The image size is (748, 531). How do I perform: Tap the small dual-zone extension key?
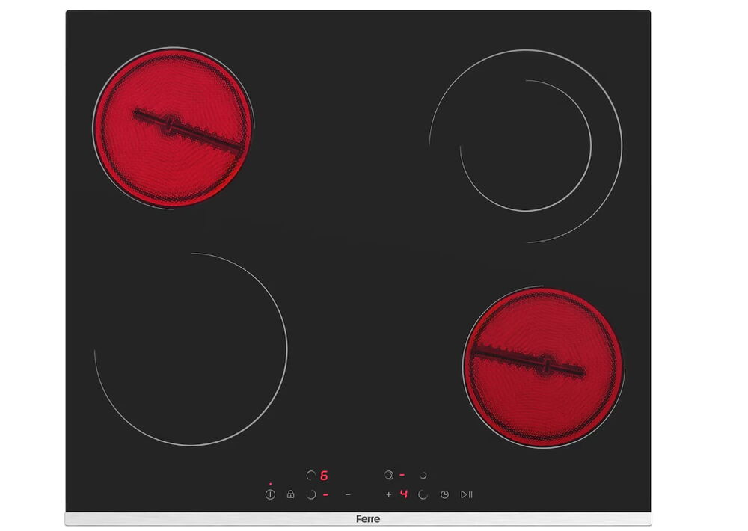click(x=423, y=475)
